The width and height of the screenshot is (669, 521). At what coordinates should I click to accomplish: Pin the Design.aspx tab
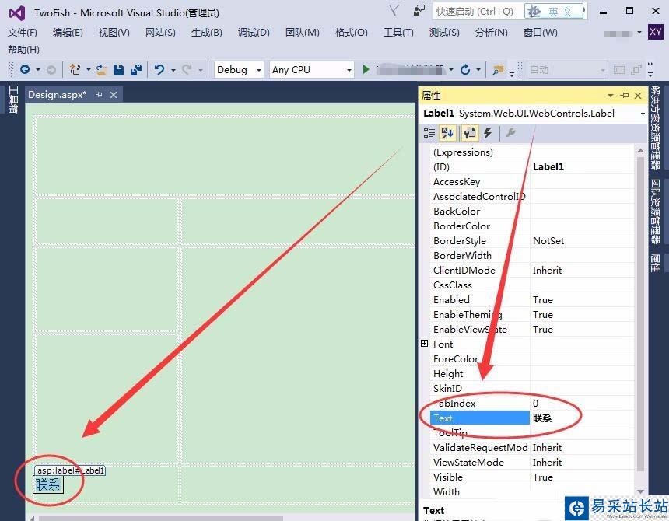point(99,95)
